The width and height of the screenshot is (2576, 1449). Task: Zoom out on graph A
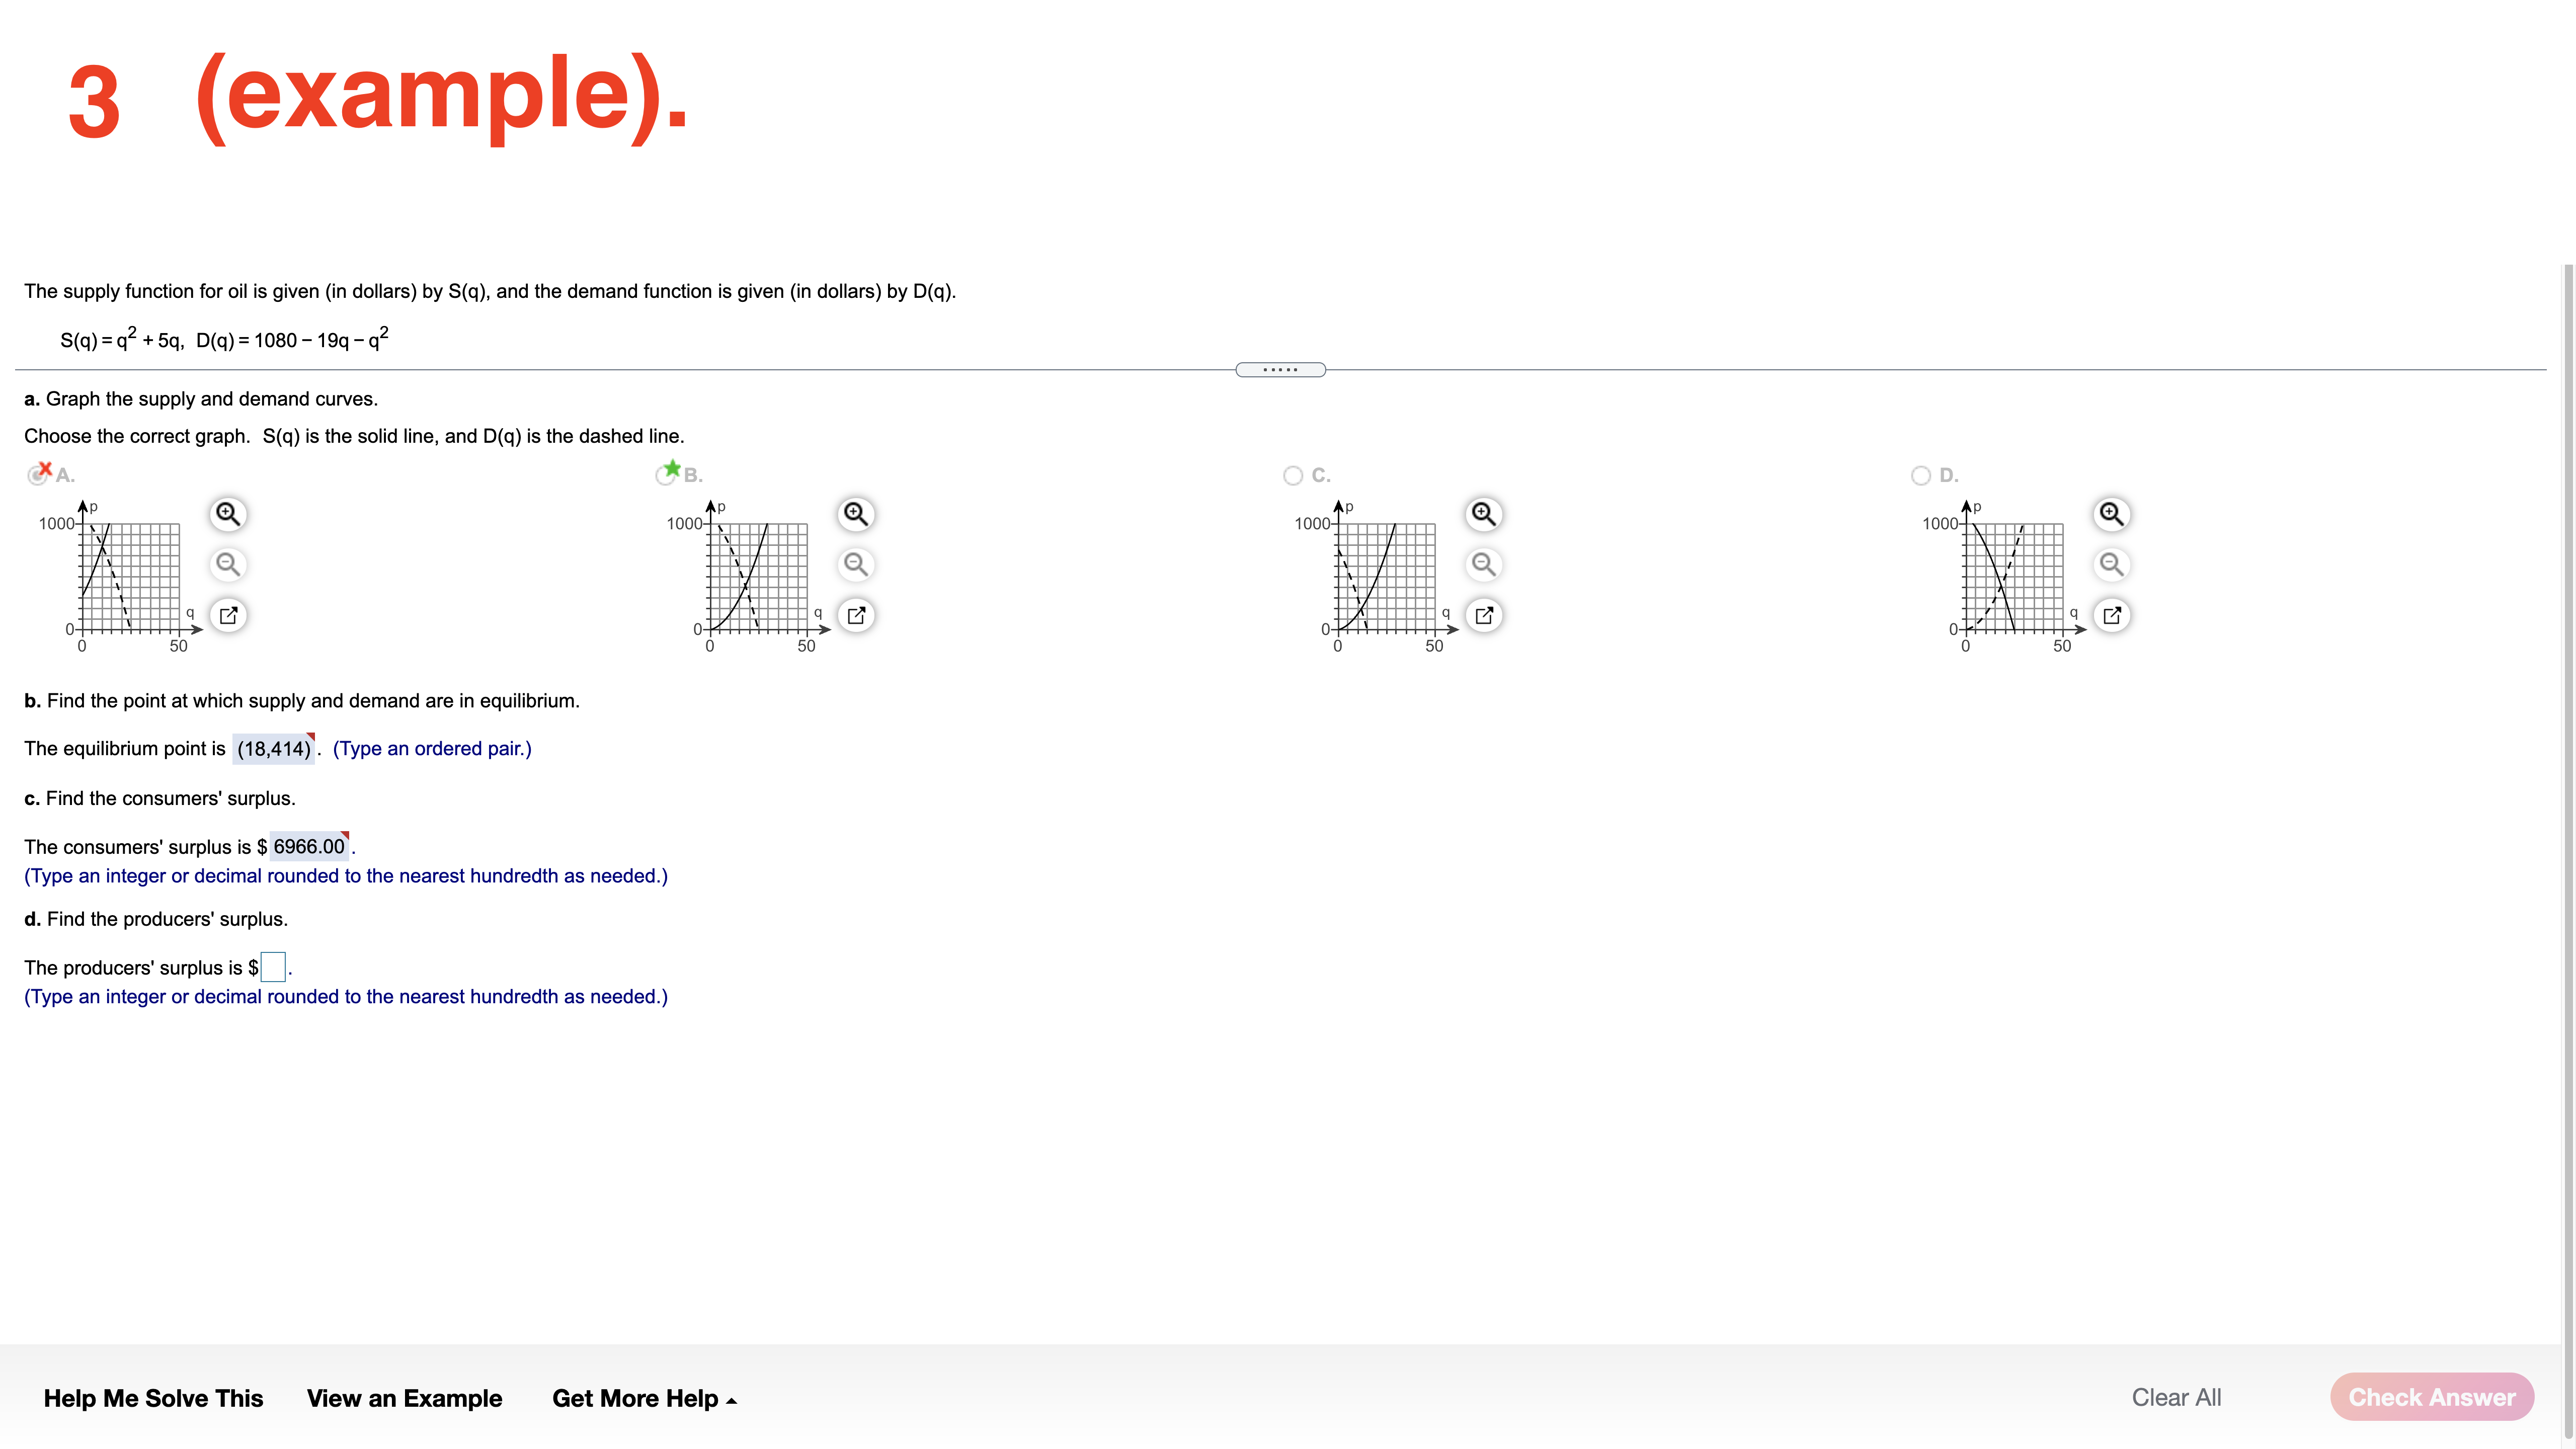pos(228,564)
